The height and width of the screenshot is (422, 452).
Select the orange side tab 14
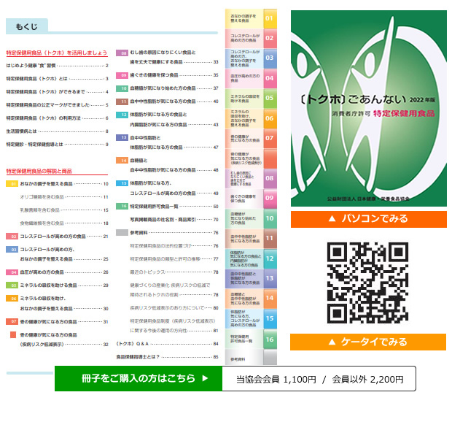pos(251,299)
